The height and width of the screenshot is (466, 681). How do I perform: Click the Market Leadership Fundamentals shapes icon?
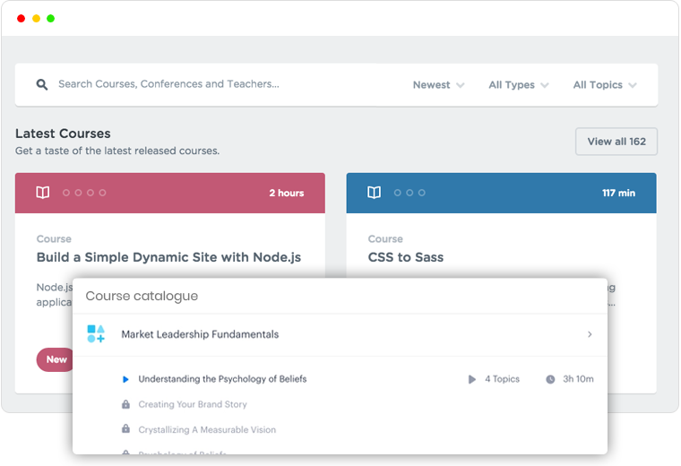pyautogui.click(x=96, y=334)
